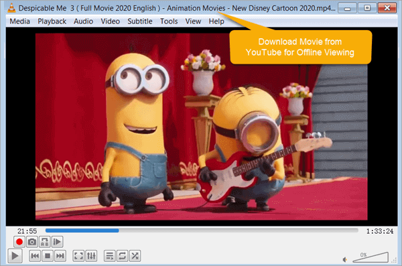402x266 pixels.
Task: Close the VLC window
Action: tap(387, 8)
